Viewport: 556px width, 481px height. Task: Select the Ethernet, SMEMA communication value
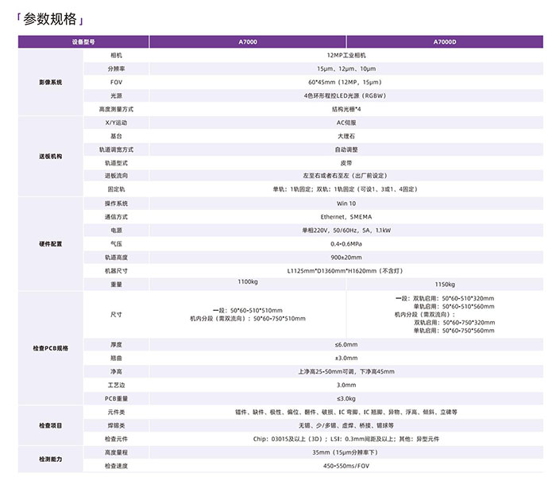coord(346,216)
